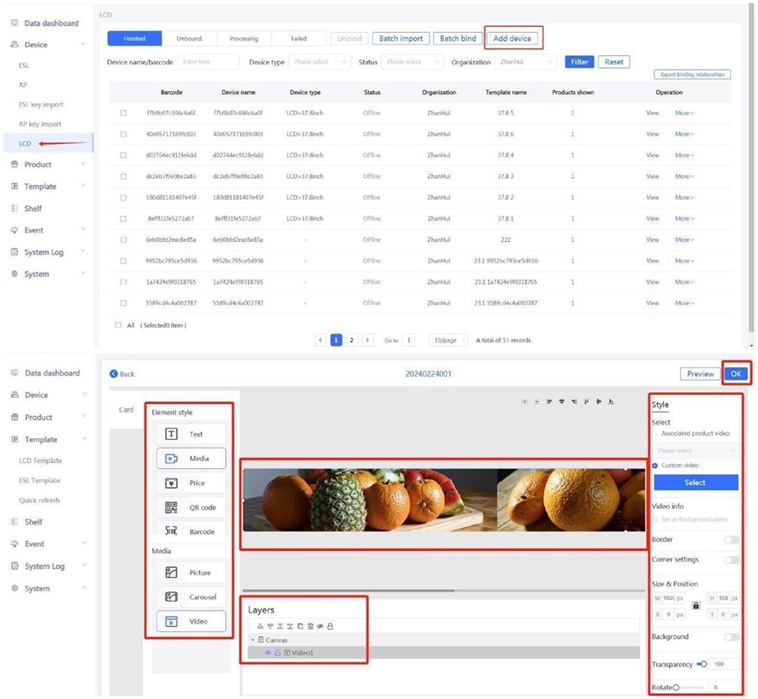This screenshot has width=758, height=699.
Task: Expand the 10/page pagination dropdown
Action: [x=448, y=340]
